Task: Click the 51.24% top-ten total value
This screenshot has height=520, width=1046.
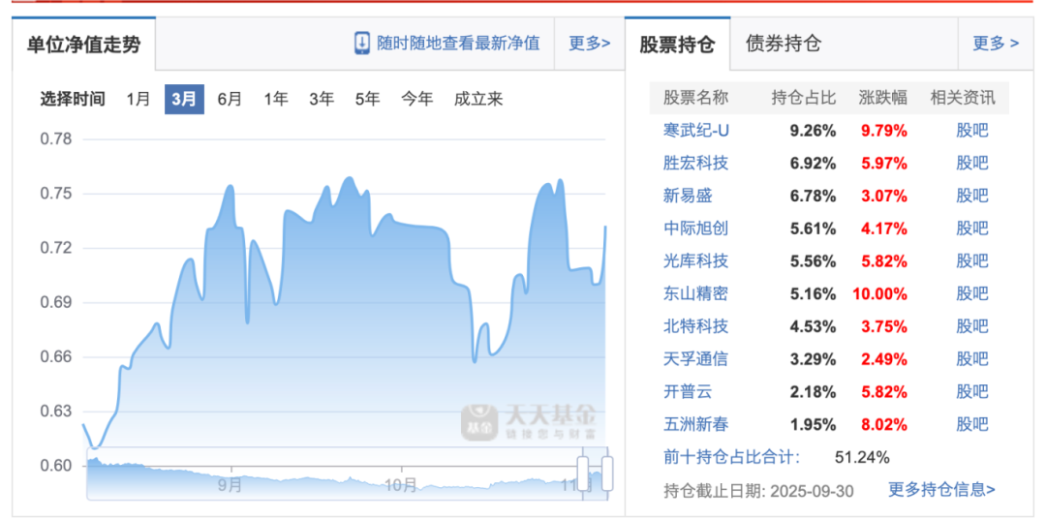Action: point(862,457)
